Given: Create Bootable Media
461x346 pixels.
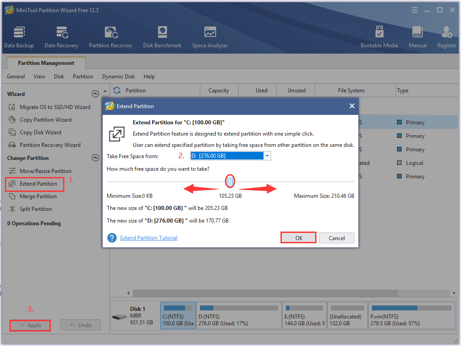Looking at the screenshot, I should coord(379,37).
